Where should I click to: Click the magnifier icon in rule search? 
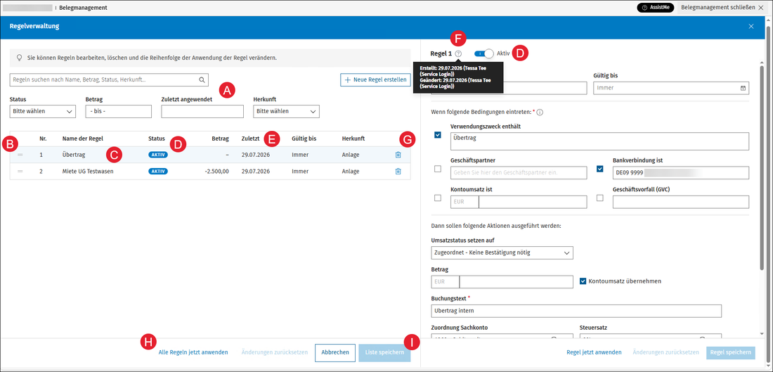202,79
